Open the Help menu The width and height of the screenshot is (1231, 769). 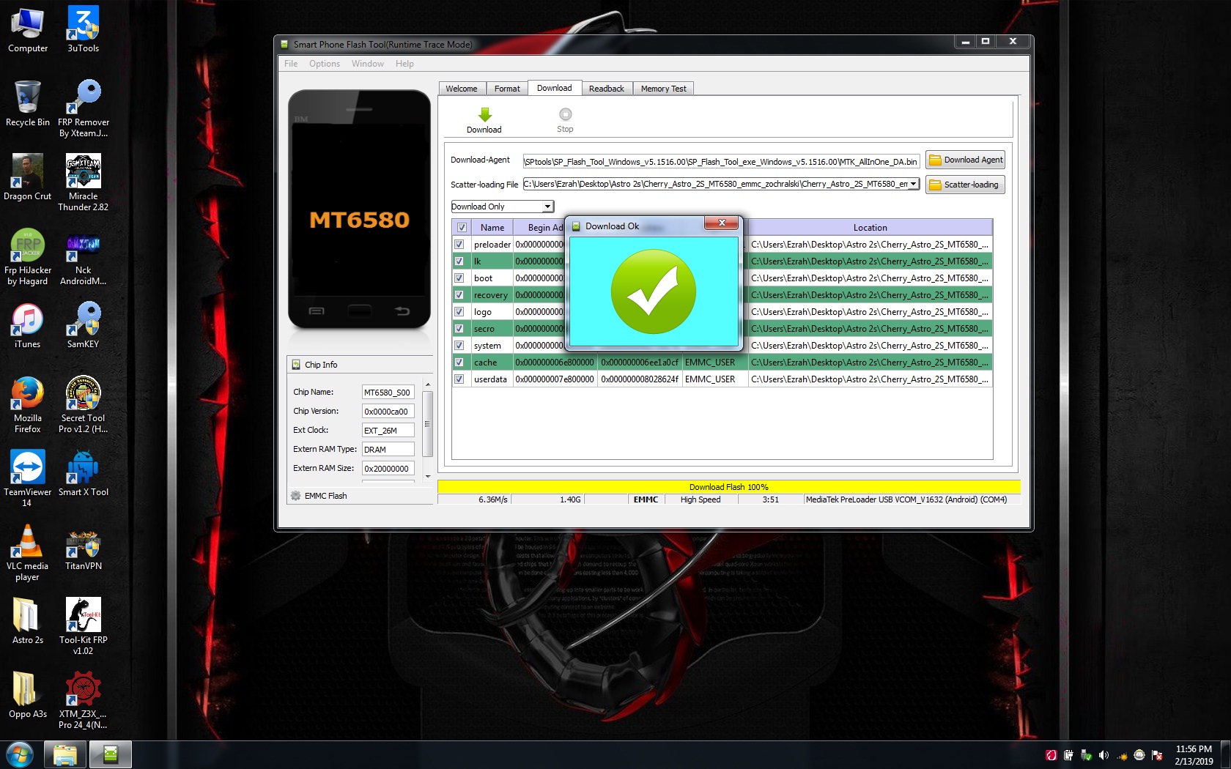(404, 64)
